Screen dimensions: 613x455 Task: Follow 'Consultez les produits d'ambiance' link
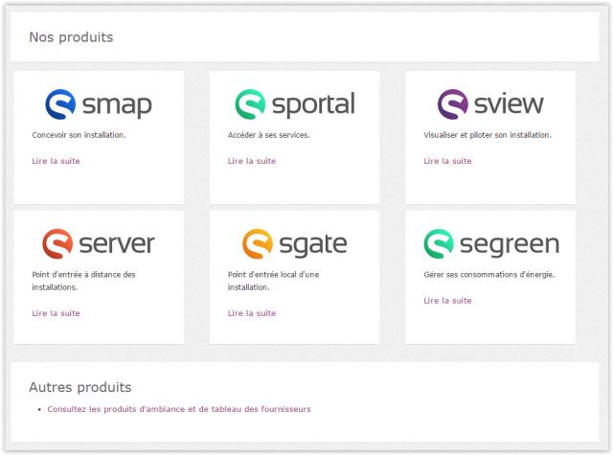179,409
